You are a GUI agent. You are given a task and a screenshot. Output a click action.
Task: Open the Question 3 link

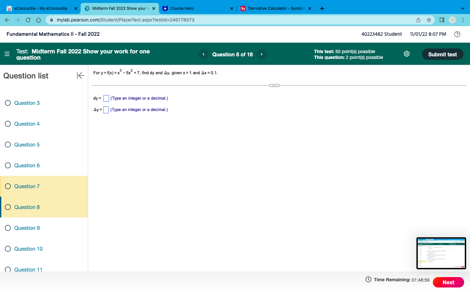tap(27, 103)
